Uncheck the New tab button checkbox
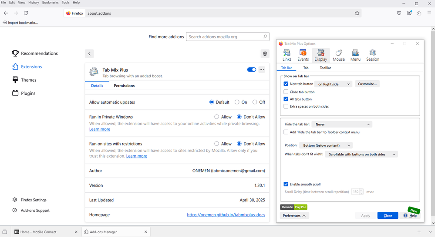 (286, 84)
